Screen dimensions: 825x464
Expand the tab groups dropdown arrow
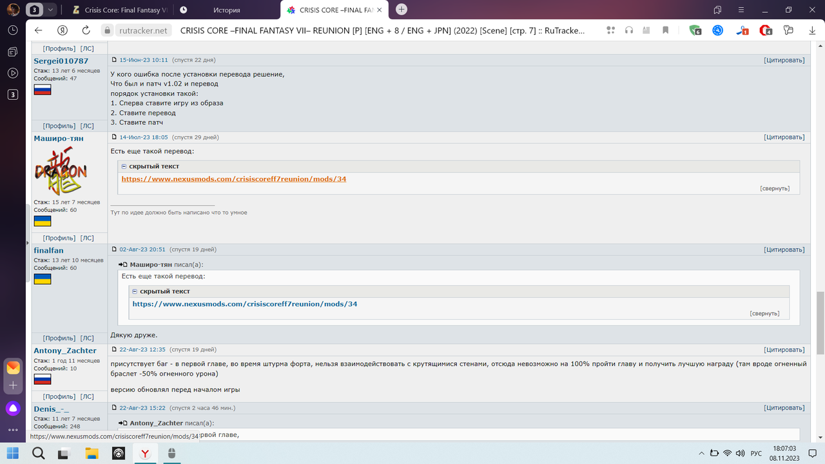(50, 10)
